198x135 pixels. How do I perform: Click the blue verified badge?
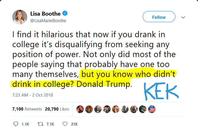[65, 13]
